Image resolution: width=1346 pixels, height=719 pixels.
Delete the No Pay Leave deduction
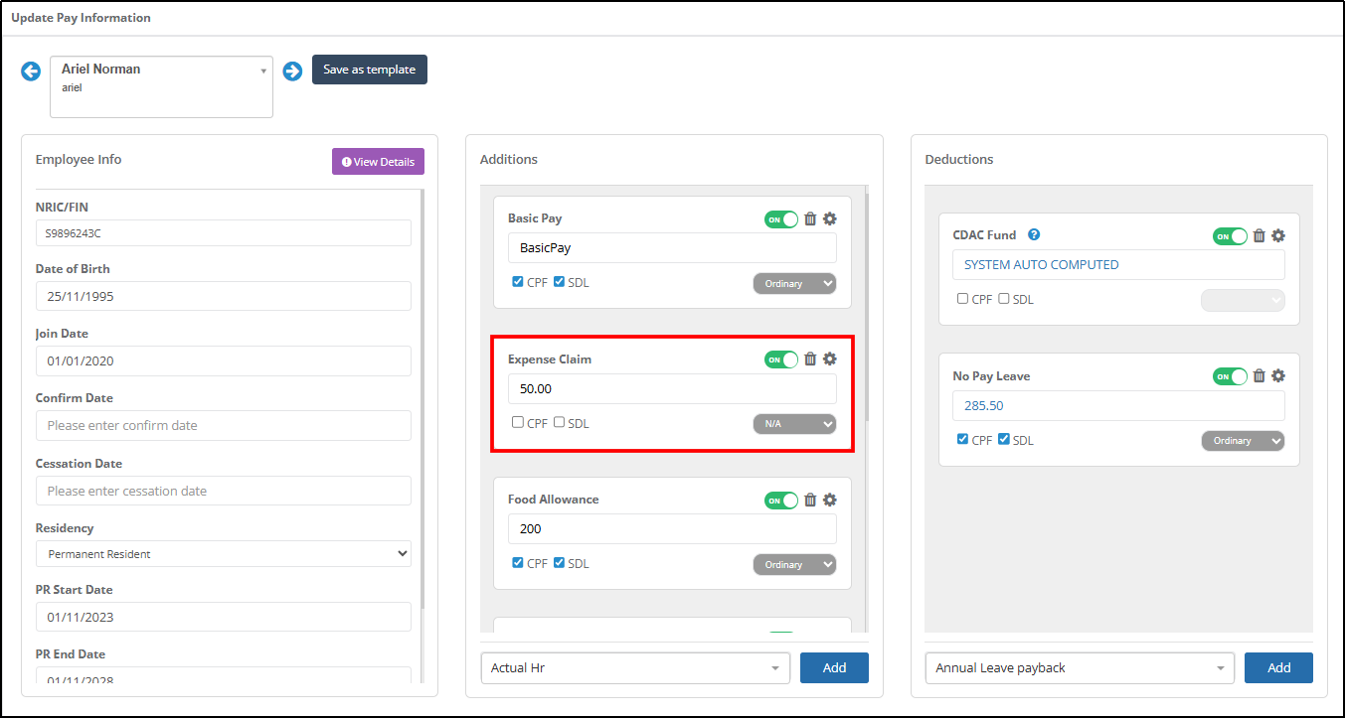1259,376
